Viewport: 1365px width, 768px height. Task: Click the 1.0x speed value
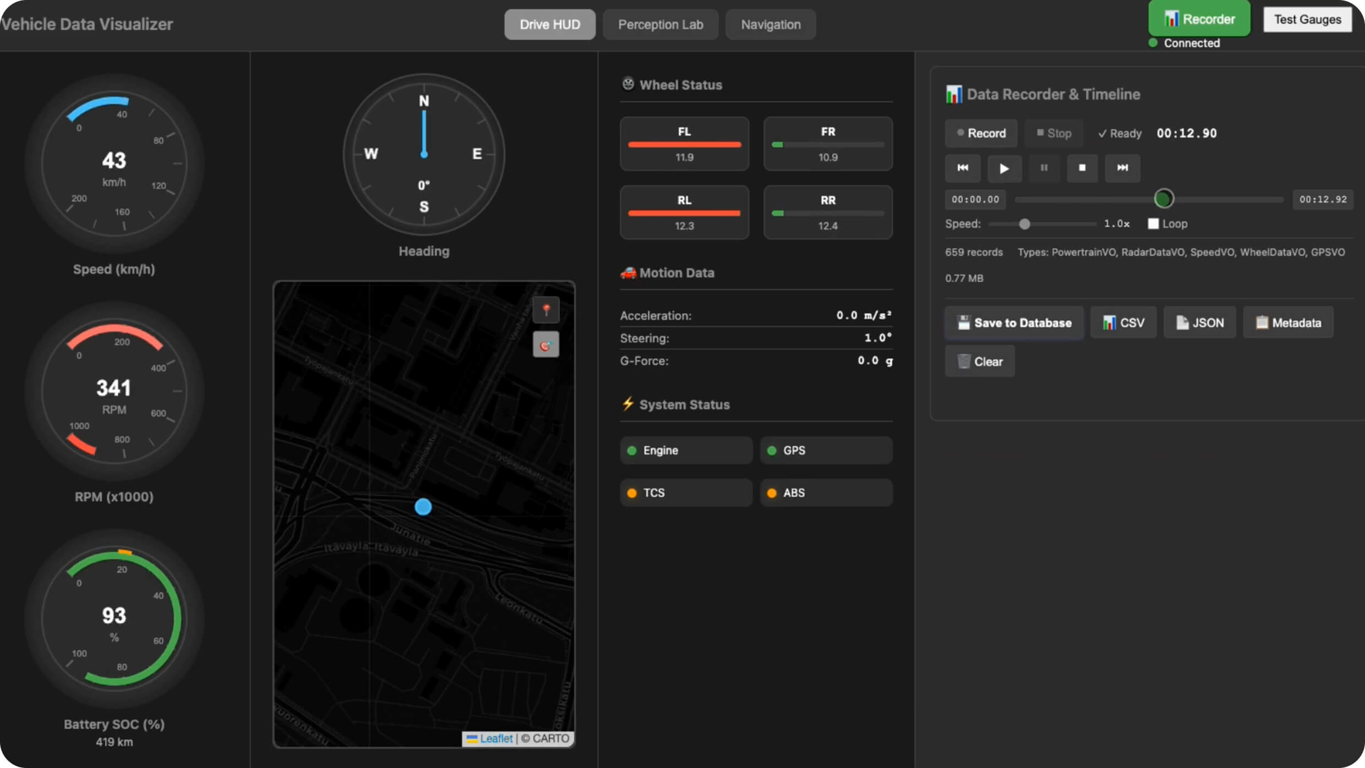pos(1117,224)
